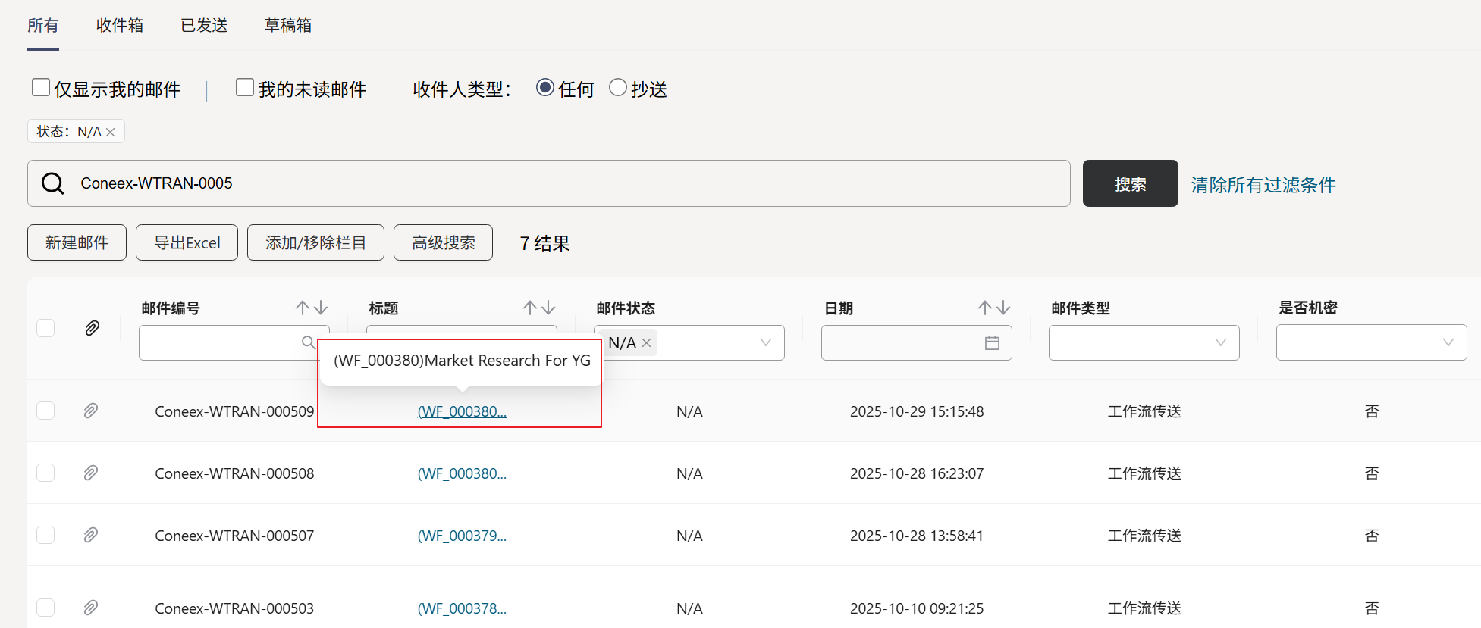1481x628 pixels.
Task: Select row checkbox for Coneex-WTRAN-000509
Action: click(45, 411)
